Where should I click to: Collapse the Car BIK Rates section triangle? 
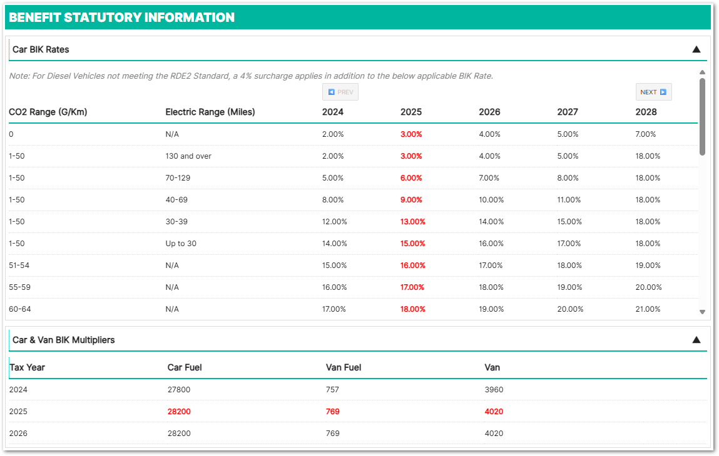[x=696, y=49]
